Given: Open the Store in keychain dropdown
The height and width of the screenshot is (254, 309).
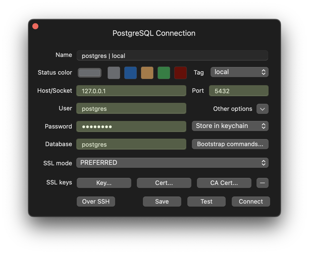Looking at the screenshot, I should (x=230, y=126).
